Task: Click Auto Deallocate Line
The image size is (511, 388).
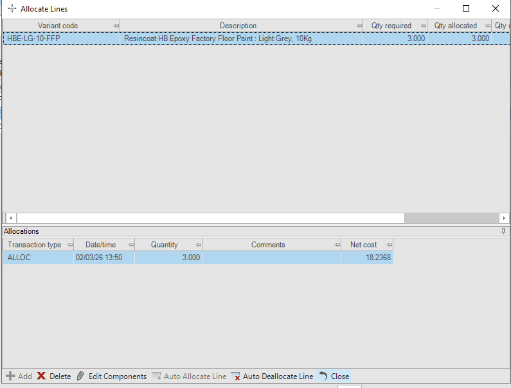Action: (272, 376)
